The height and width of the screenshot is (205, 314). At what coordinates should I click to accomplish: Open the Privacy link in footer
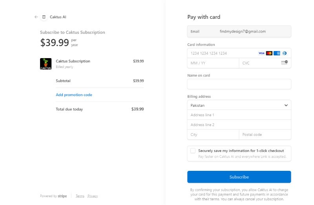pos(93,196)
